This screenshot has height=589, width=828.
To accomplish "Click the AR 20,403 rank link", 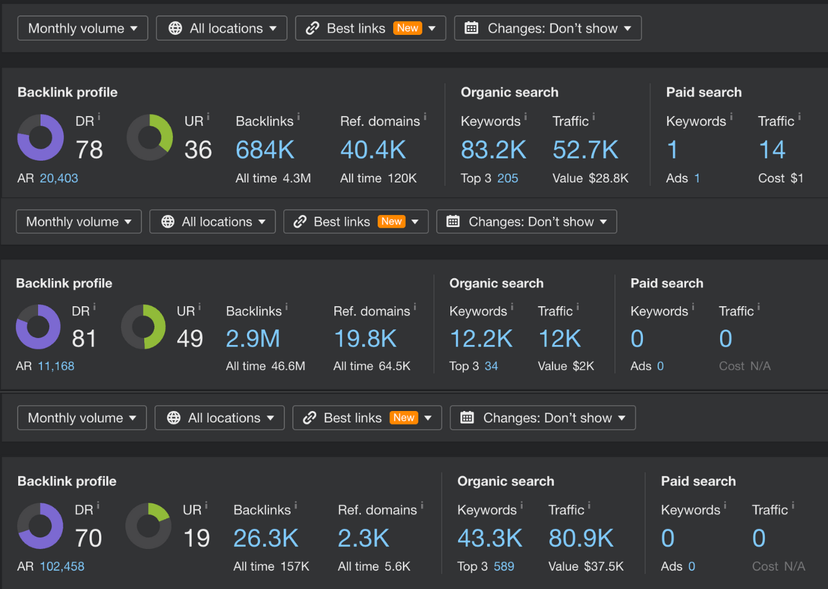I will [x=58, y=178].
